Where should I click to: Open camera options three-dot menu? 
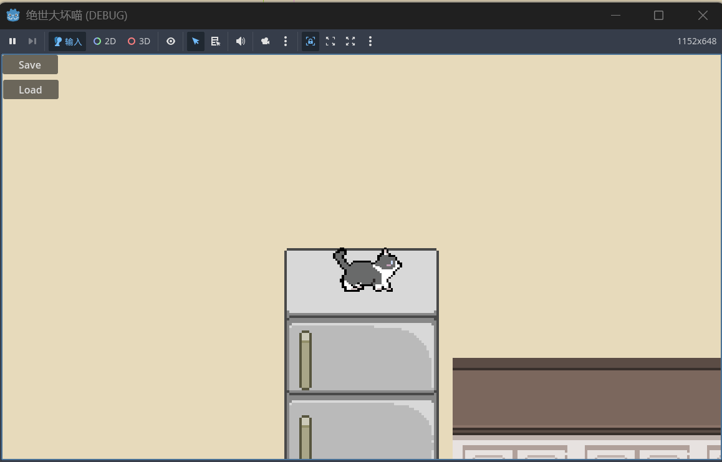pos(286,41)
